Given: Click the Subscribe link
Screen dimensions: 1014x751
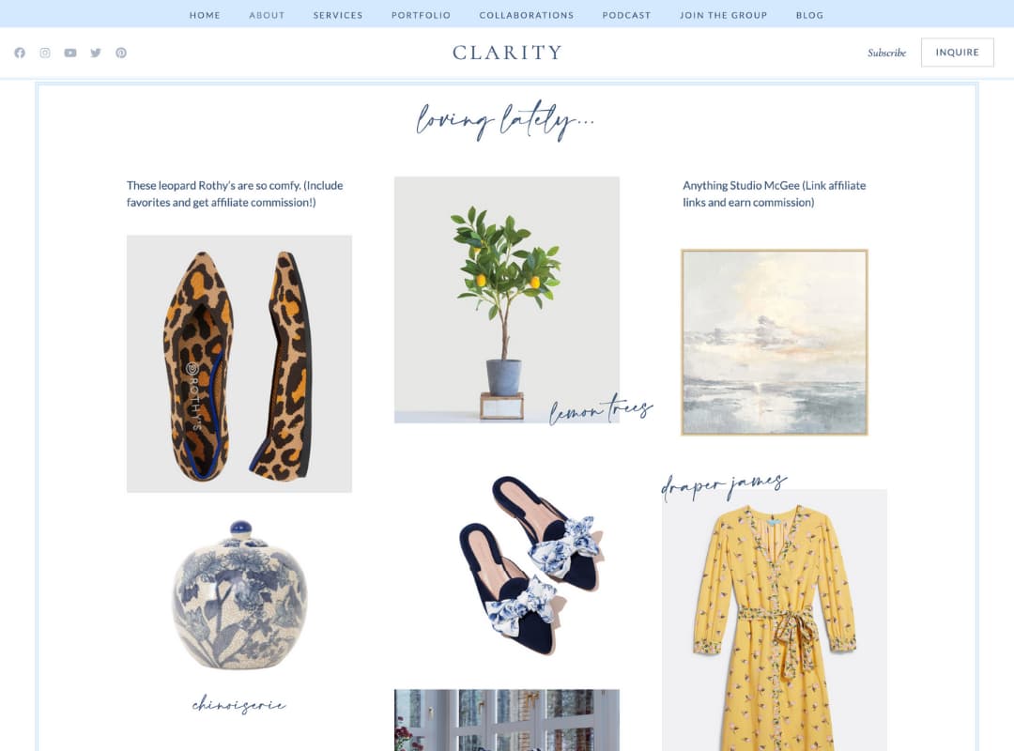Looking at the screenshot, I should [886, 54].
